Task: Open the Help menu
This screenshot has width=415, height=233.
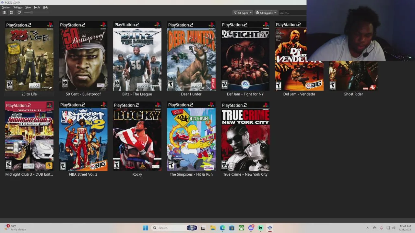Action: [x=46, y=7]
